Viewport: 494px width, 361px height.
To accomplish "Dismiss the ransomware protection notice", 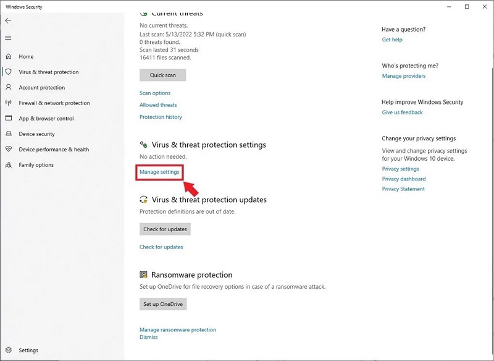I will [x=148, y=337].
